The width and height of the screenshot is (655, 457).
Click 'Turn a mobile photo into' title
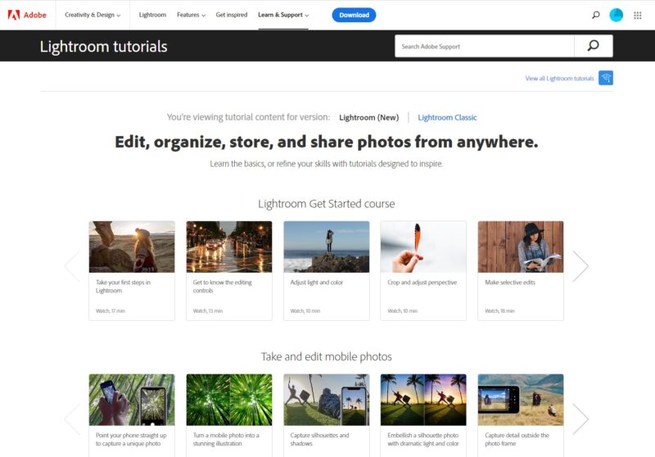click(226, 440)
